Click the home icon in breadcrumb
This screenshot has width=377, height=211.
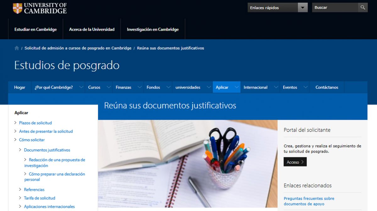(17, 48)
